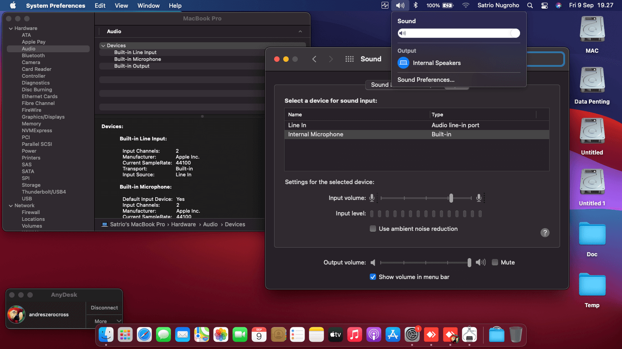Select Line In input device row
The height and width of the screenshot is (349, 622).
417,125
